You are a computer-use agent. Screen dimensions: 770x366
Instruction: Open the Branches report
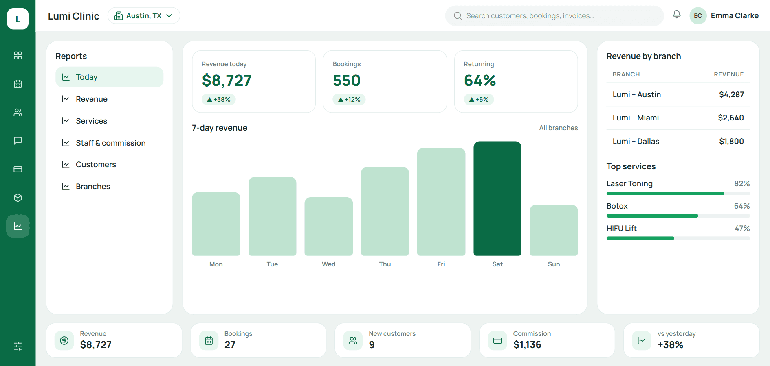point(109,186)
